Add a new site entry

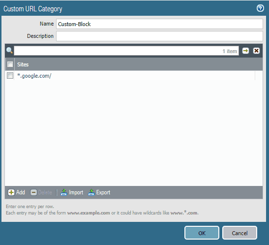(16, 192)
